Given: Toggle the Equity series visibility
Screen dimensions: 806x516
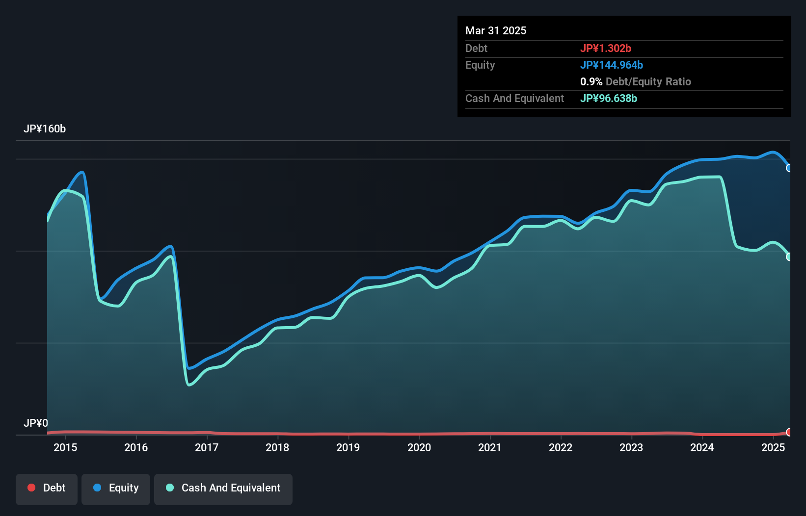Looking at the screenshot, I should pos(115,489).
